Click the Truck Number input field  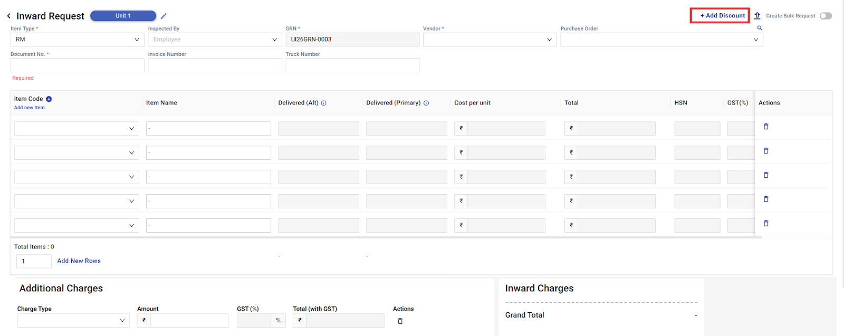(x=352, y=65)
